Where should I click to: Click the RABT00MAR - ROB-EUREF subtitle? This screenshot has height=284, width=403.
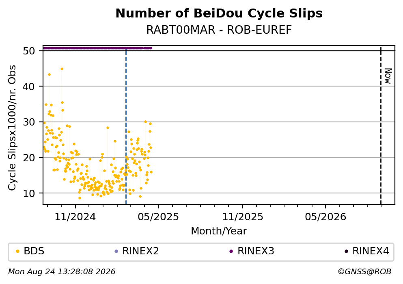click(x=219, y=30)
